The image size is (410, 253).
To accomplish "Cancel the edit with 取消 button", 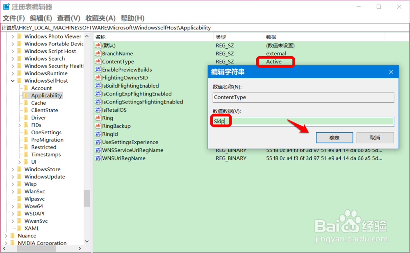I will click(x=375, y=138).
